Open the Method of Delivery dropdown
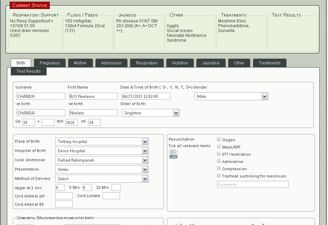328x225 pixels. point(102,179)
